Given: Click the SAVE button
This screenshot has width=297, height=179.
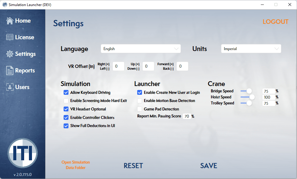Looking at the screenshot, I should point(208,166).
